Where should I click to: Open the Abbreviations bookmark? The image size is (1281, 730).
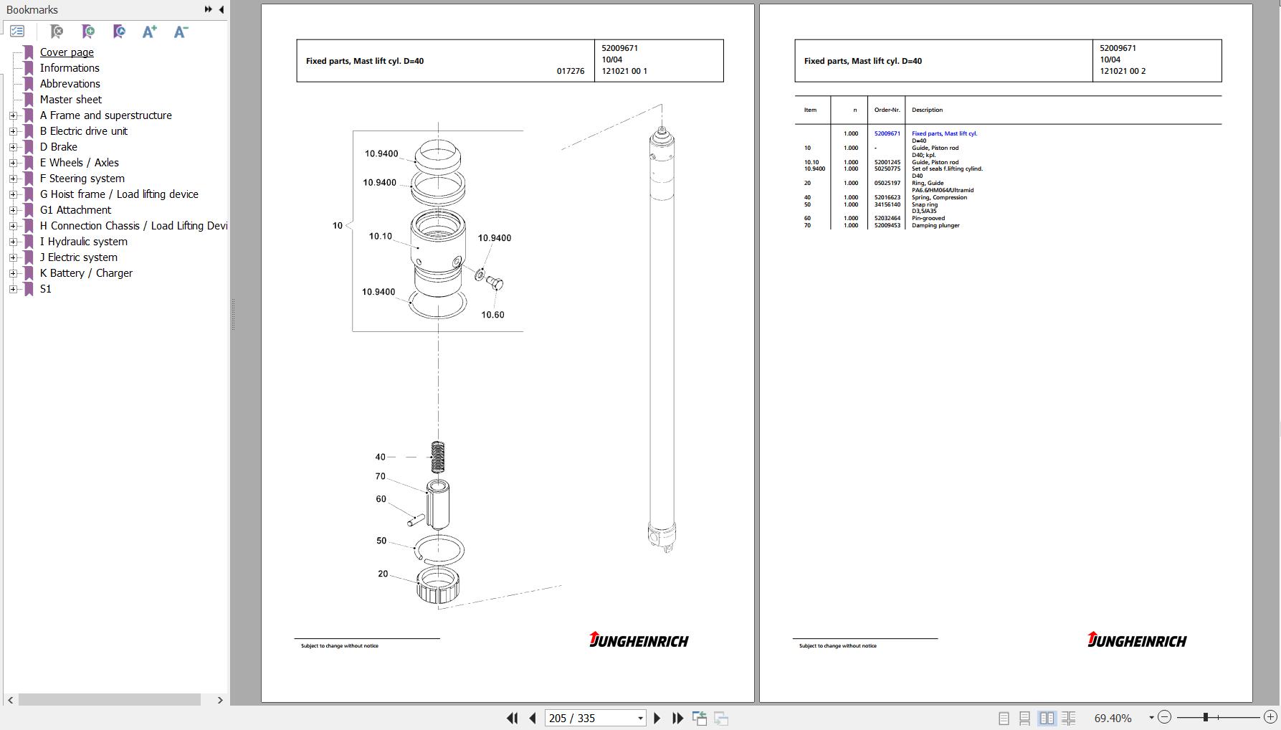tap(70, 84)
